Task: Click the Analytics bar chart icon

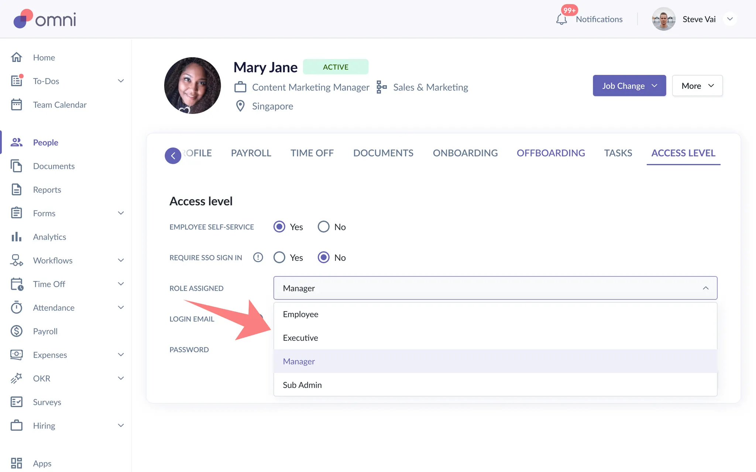Action: point(17,237)
